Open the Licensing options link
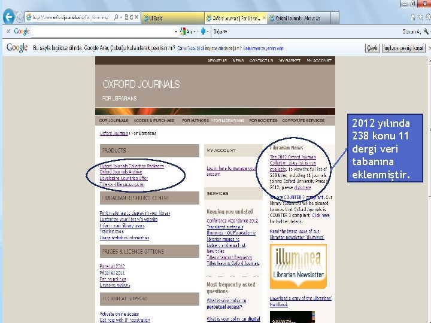 (x=115, y=285)
